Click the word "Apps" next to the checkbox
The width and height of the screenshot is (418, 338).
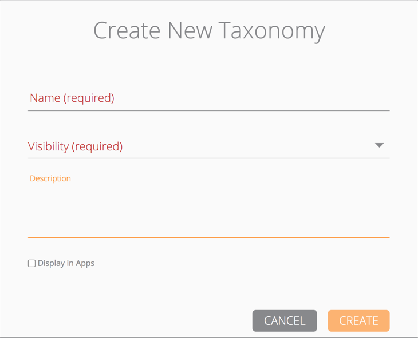click(x=85, y=263)
